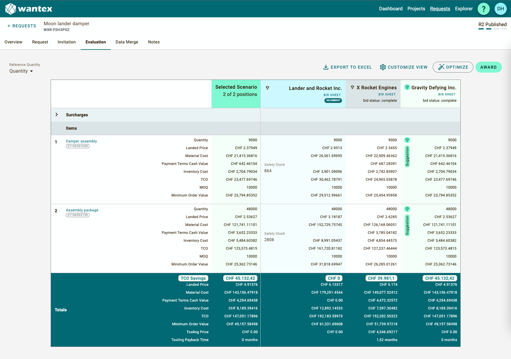This screenshot has height=359, width=511.
Task: Open Dashboard in top navigation
Action: [391, 9]
